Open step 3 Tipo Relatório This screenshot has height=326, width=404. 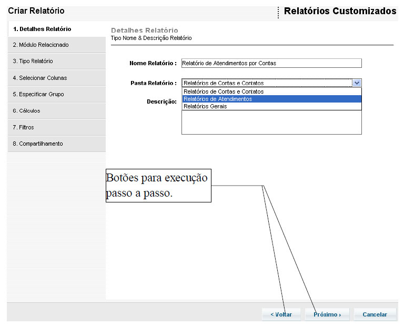pos(33,62)
